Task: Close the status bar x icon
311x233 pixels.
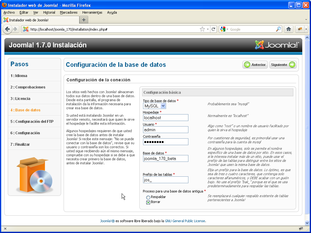Action: 5,229
